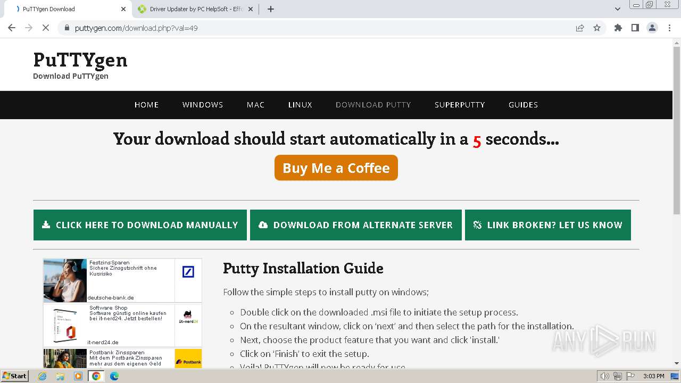View site lock information icon
The width and height of the screenshot is (681, 383).
click(67, 28)
